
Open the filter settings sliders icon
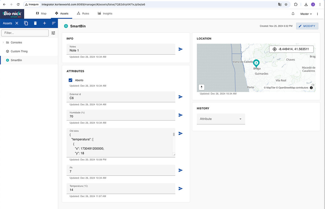pyautogui.click(x=53, y=33)
